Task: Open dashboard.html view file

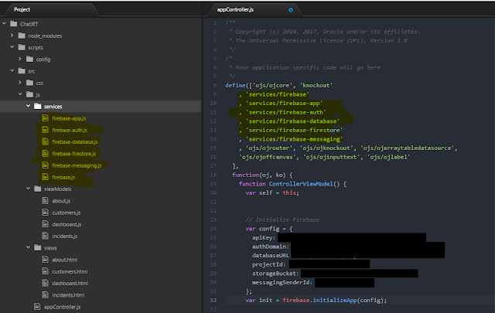Action: [70, 284]
